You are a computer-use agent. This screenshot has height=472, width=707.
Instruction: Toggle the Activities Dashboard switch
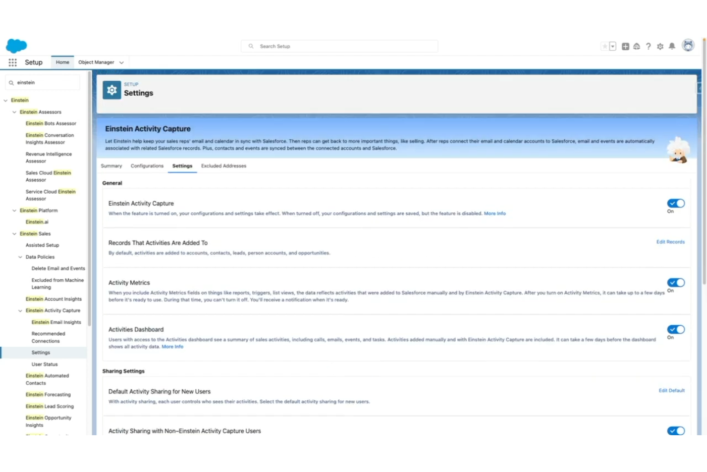(676, 329)
